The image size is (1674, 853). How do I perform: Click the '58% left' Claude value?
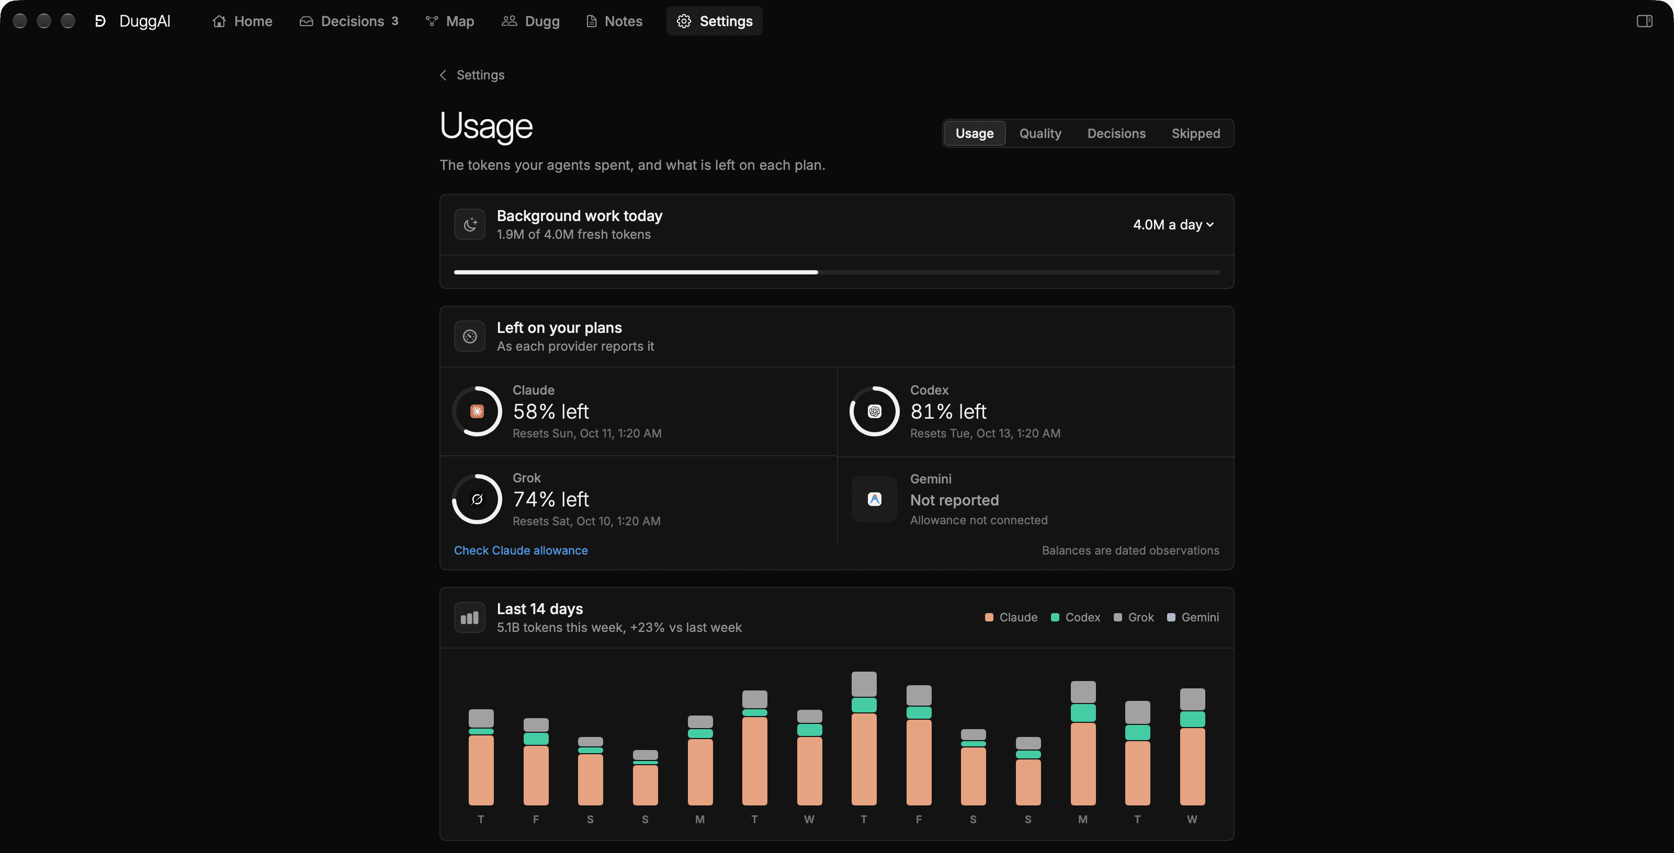point(550,411)
